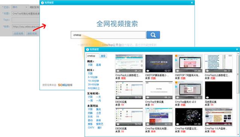Open the CmsTop代码星云 video thumbnail

pyautogui.click(x=189, y=117)
